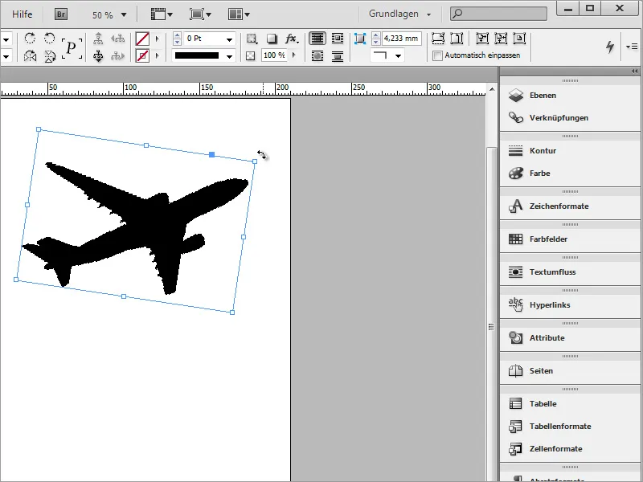
Task: Rotate selection 90° clockwise
Action: tap(30, 38)
